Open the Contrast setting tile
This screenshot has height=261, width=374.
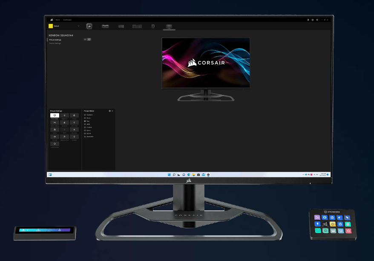point(74,116)
